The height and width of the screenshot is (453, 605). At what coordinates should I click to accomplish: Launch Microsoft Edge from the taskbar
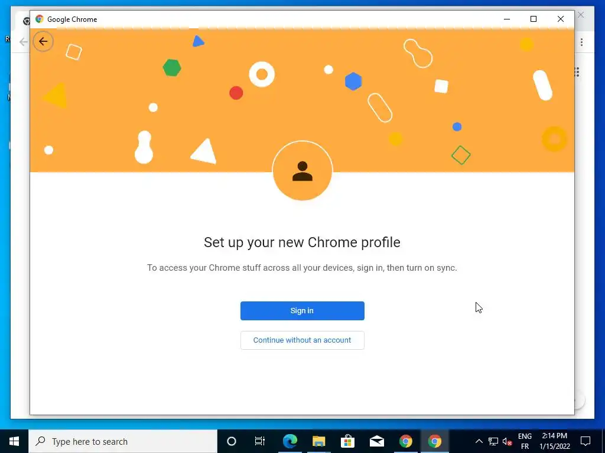[290, 441]
